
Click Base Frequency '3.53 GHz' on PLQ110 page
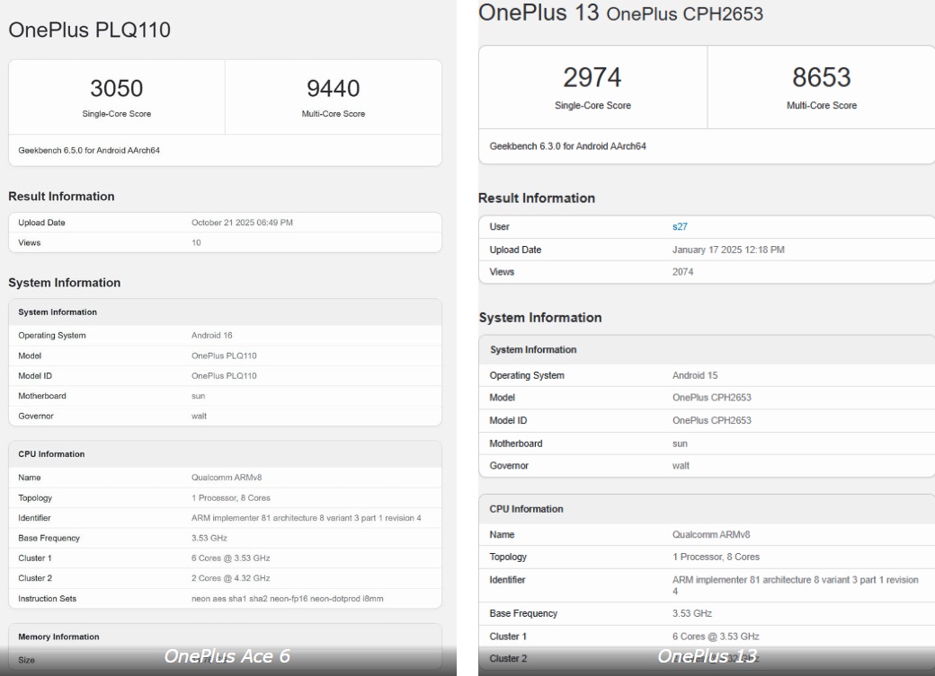click(x=209, y=538)
